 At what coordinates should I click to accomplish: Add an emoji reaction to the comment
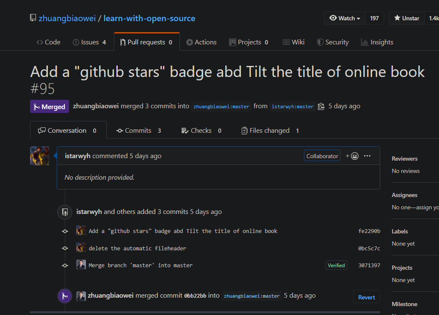352,156
